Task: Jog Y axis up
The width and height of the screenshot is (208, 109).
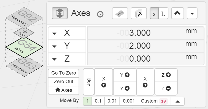Action: pos(125,75)
